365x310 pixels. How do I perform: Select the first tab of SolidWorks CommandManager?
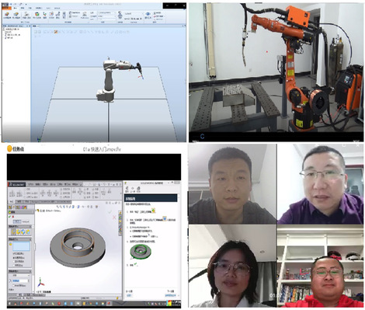pos(12,201)
